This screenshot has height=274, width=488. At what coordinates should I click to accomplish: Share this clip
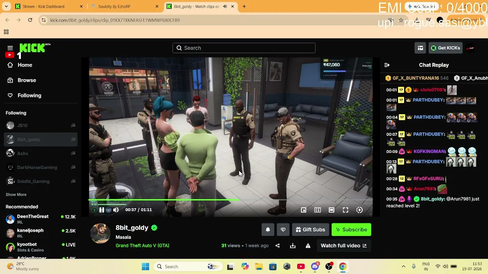point(278,246)
